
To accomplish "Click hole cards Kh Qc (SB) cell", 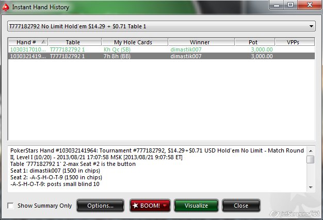I will coord(117,49).
